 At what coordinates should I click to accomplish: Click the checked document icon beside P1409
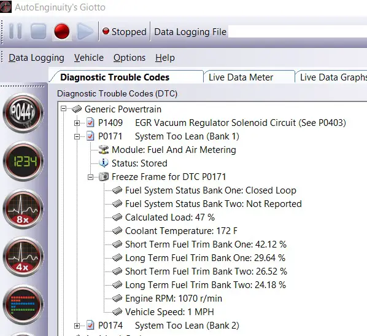pos(90,122)
